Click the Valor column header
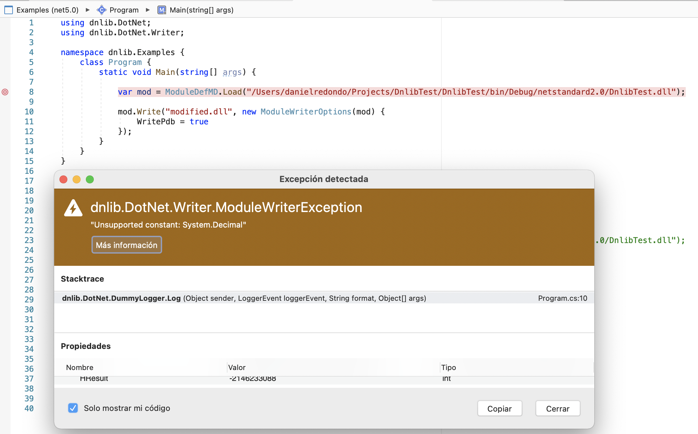The height and width of the screenshot is (434, 698). click(237, 367)
